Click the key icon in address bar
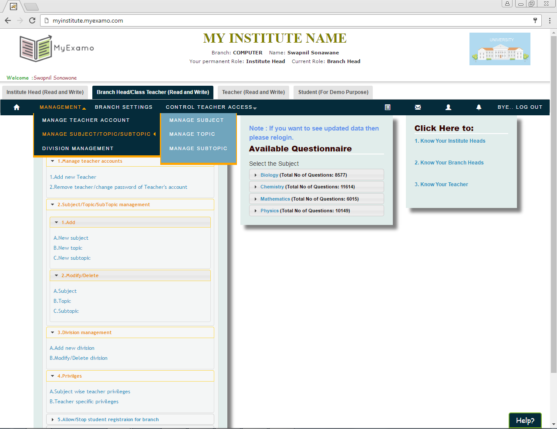Image resolution: width=557 pixels, height=429 pixels. (x=535, y=20)
